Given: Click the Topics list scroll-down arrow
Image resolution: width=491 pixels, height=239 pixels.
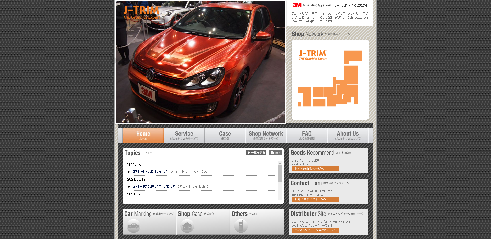Looking at the screenshot, I should pos(280,198).
